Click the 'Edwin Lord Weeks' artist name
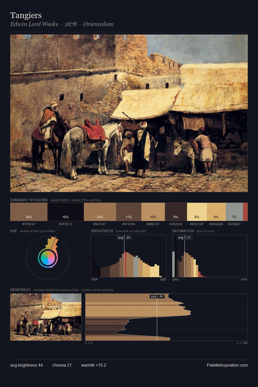This screenshot has height=387, width=258. 34,24
